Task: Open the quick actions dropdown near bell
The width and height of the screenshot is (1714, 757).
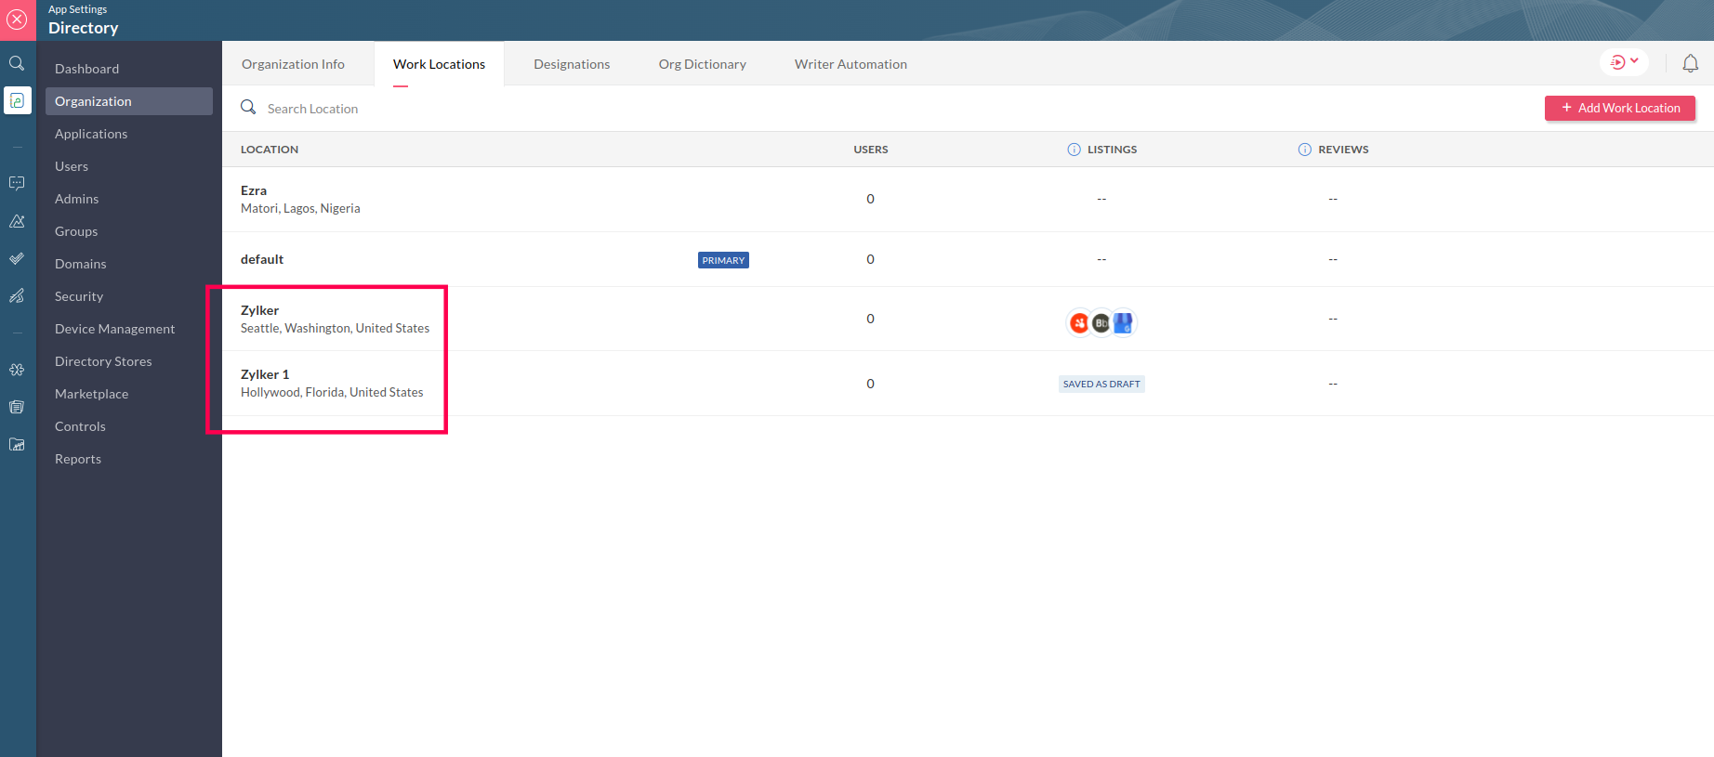Action: 1624,62
